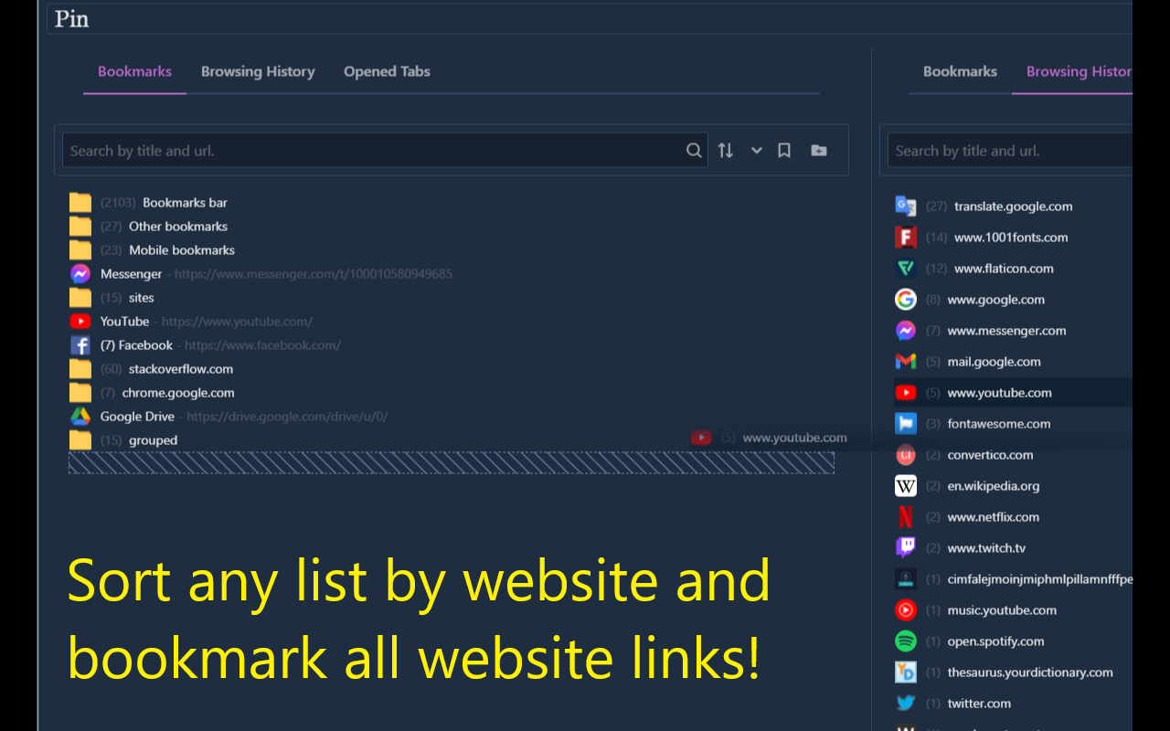Open the Other bookmarks folder icon
Screen dimensions: 1170x731
pos(80,227)
